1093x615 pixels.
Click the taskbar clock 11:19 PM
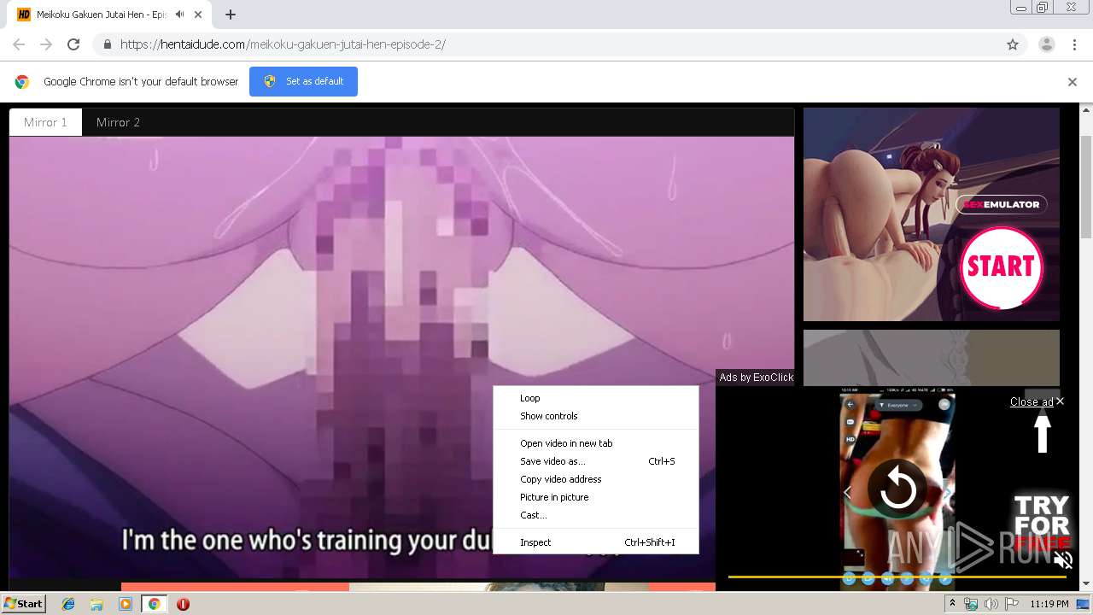coord(1049,604)
